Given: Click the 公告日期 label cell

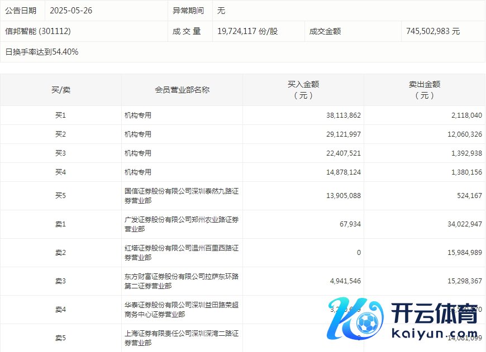Looking at the screenshot, I should click(x=23, y=11).
